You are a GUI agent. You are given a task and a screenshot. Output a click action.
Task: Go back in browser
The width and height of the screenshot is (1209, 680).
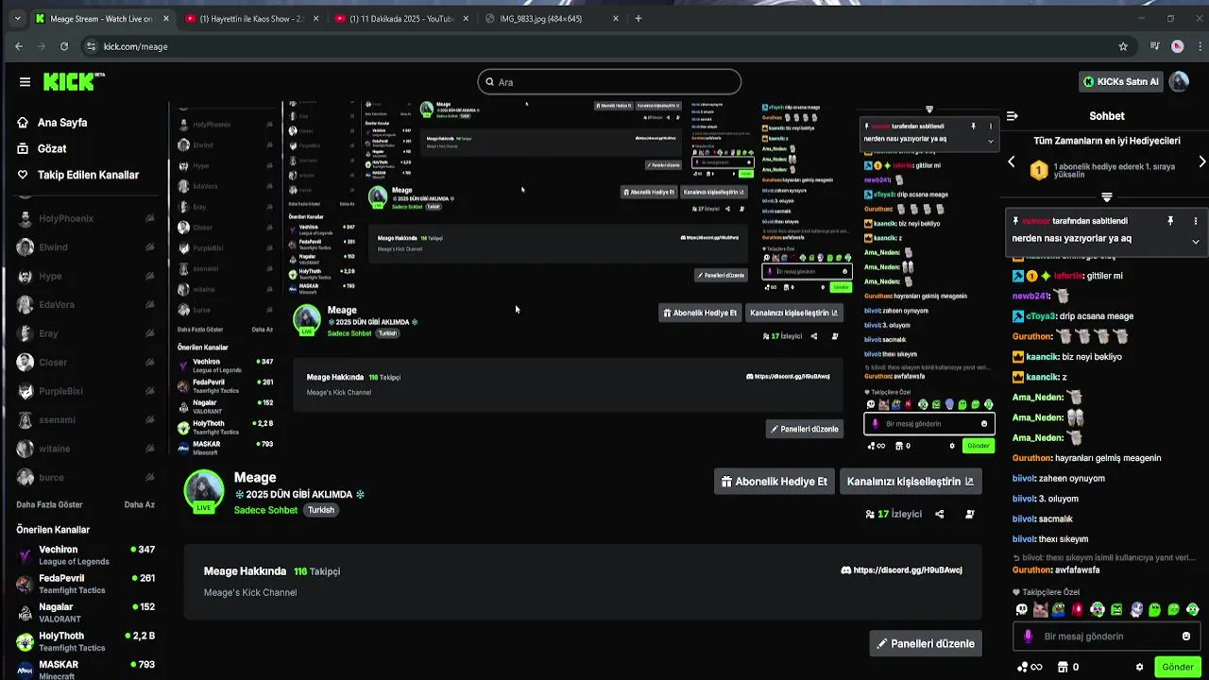point(19,46)
